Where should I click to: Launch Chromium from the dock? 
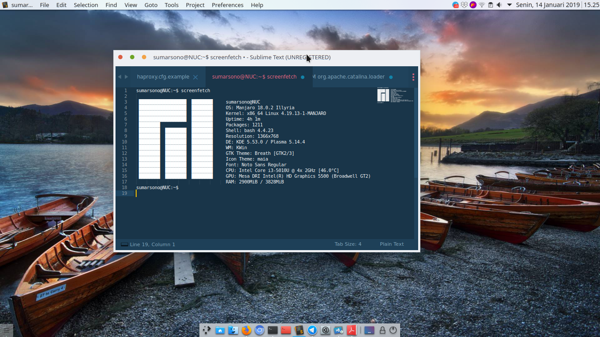click(x=260, y=330)
